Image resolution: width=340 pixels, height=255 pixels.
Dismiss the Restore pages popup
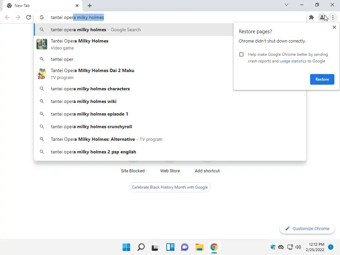(334, 27)
